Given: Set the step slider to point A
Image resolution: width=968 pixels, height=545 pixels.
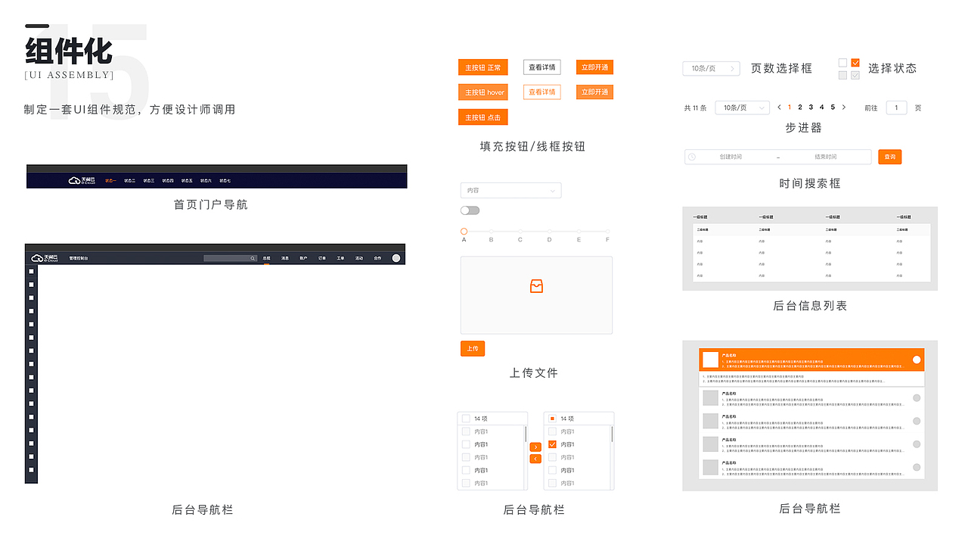Looking at the screenshot, I should click(x=464, y=231).
